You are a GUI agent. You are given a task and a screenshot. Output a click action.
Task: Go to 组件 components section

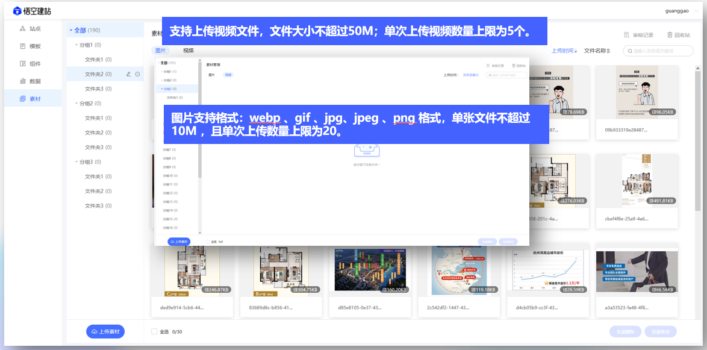(x=31, y=64)
